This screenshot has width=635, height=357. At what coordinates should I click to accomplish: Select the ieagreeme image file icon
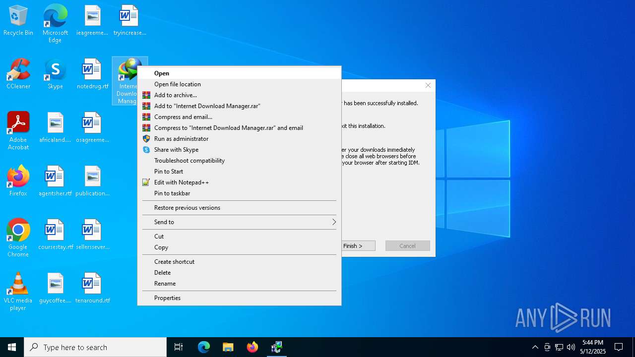click(92, 21)
